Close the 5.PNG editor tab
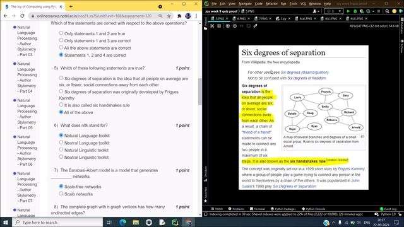Screen dimensions: 404x227 coord(227,18)
